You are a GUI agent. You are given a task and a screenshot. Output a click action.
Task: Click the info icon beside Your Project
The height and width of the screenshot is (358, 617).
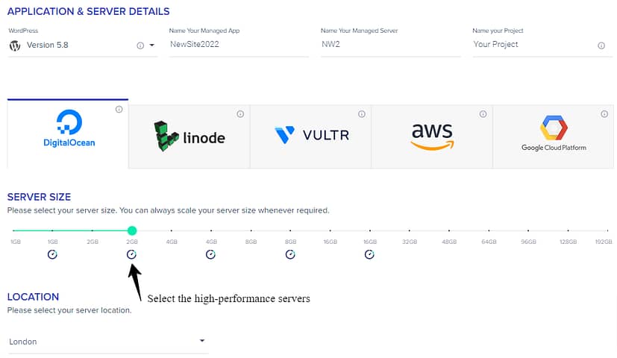click(601, 45)
